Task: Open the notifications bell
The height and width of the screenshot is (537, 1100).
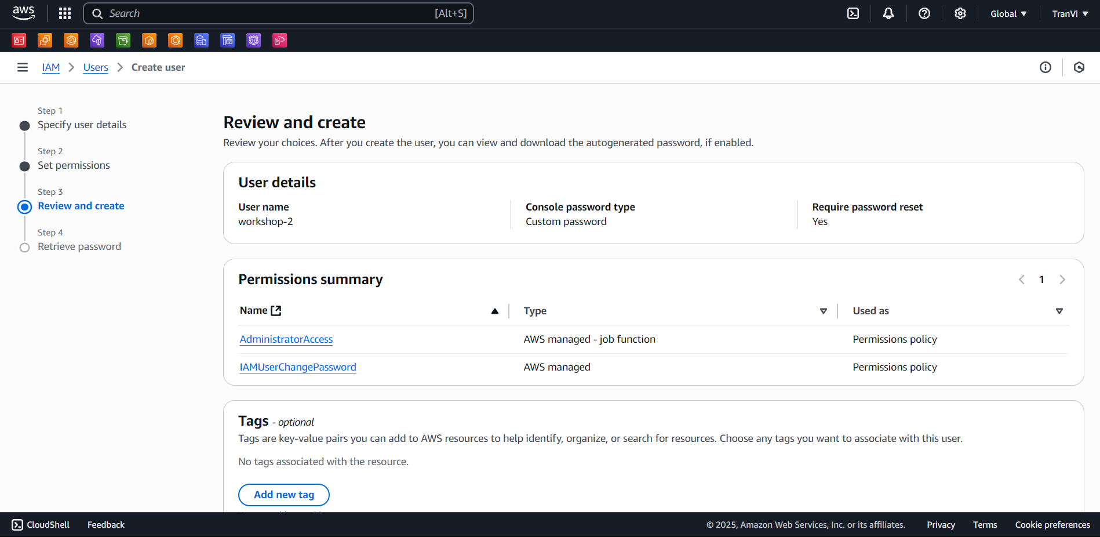Action: tap(888, 13)
